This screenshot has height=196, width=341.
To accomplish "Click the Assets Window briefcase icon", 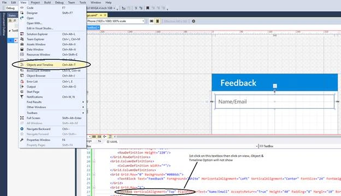I will pyautogui.click(x=22, y=44).
